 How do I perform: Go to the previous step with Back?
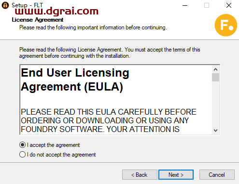[x=140, y=175]
